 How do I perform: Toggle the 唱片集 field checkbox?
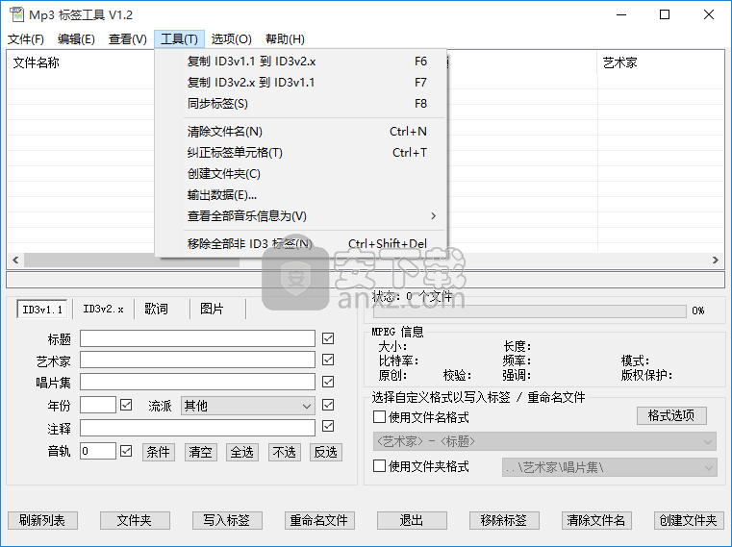(x=328, y=382)
